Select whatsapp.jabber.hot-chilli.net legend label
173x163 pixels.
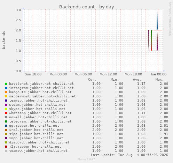pyautogui.click(x=40, y=113)
